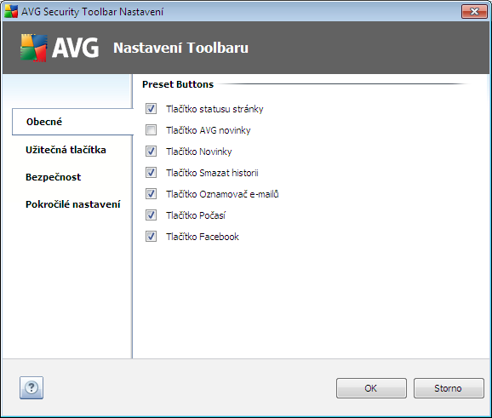Open Pokročilé nastavení section
The height and width of the screenshot is (418, 492).
coord(73,204)
